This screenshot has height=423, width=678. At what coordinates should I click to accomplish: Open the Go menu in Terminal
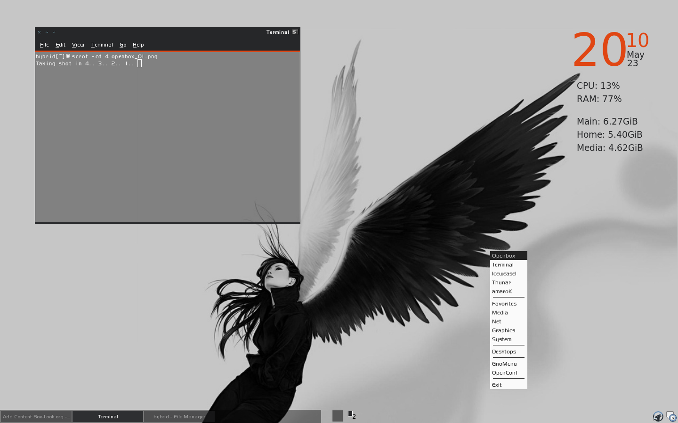tap(123, 45)
